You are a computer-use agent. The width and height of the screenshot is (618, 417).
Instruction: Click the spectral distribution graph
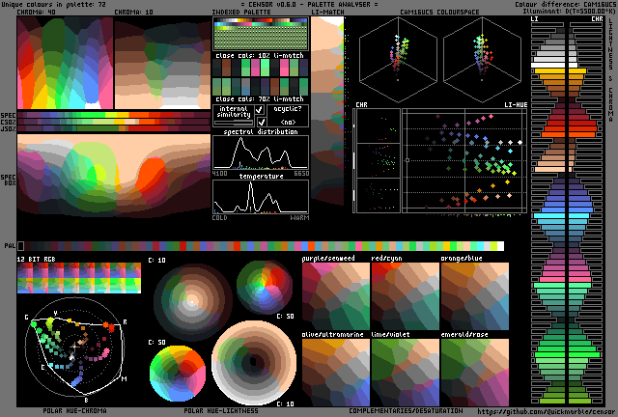[261, 153]
